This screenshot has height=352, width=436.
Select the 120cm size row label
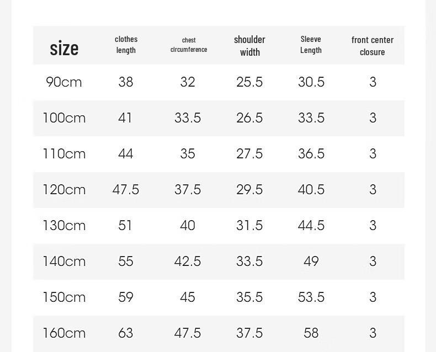click(64, 190)
